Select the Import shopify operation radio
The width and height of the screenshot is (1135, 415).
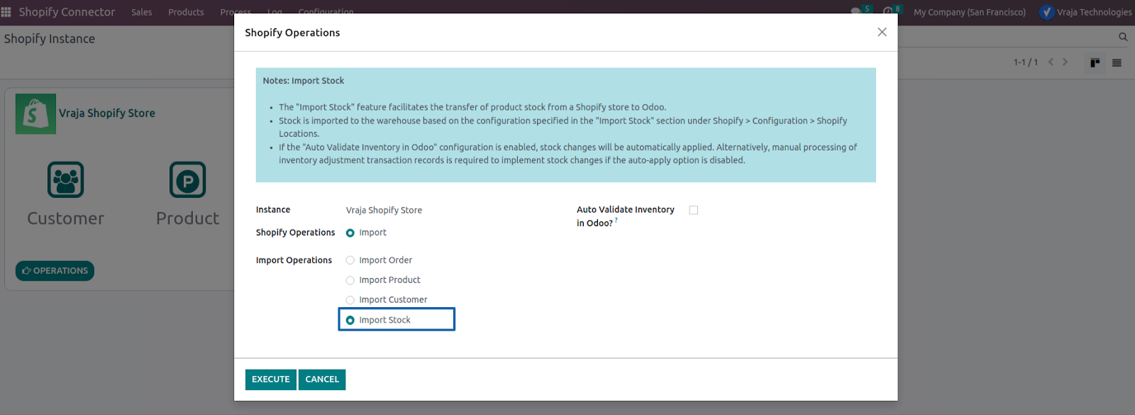click(350, 233)
